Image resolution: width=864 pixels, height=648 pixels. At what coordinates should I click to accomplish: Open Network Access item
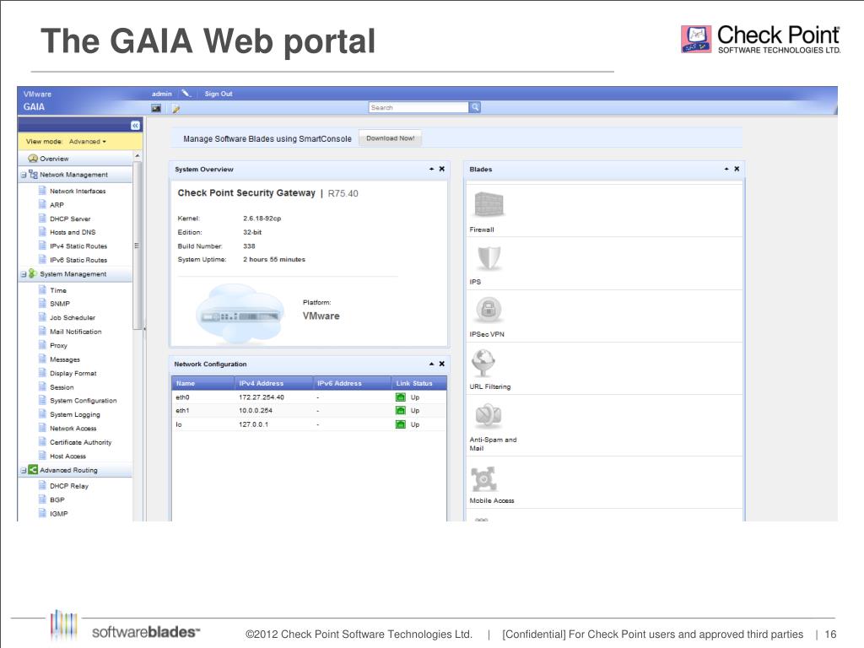tap(73, 428)
